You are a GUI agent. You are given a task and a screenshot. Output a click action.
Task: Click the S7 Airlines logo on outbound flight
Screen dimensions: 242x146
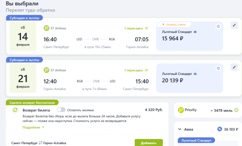point(47,28)
